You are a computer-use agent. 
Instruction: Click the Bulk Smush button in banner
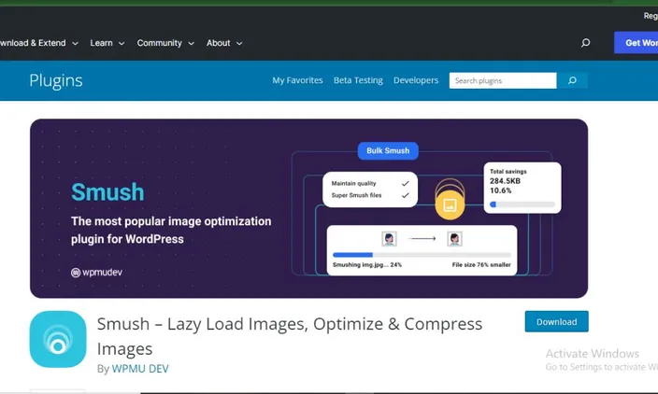tap(388, 151)
